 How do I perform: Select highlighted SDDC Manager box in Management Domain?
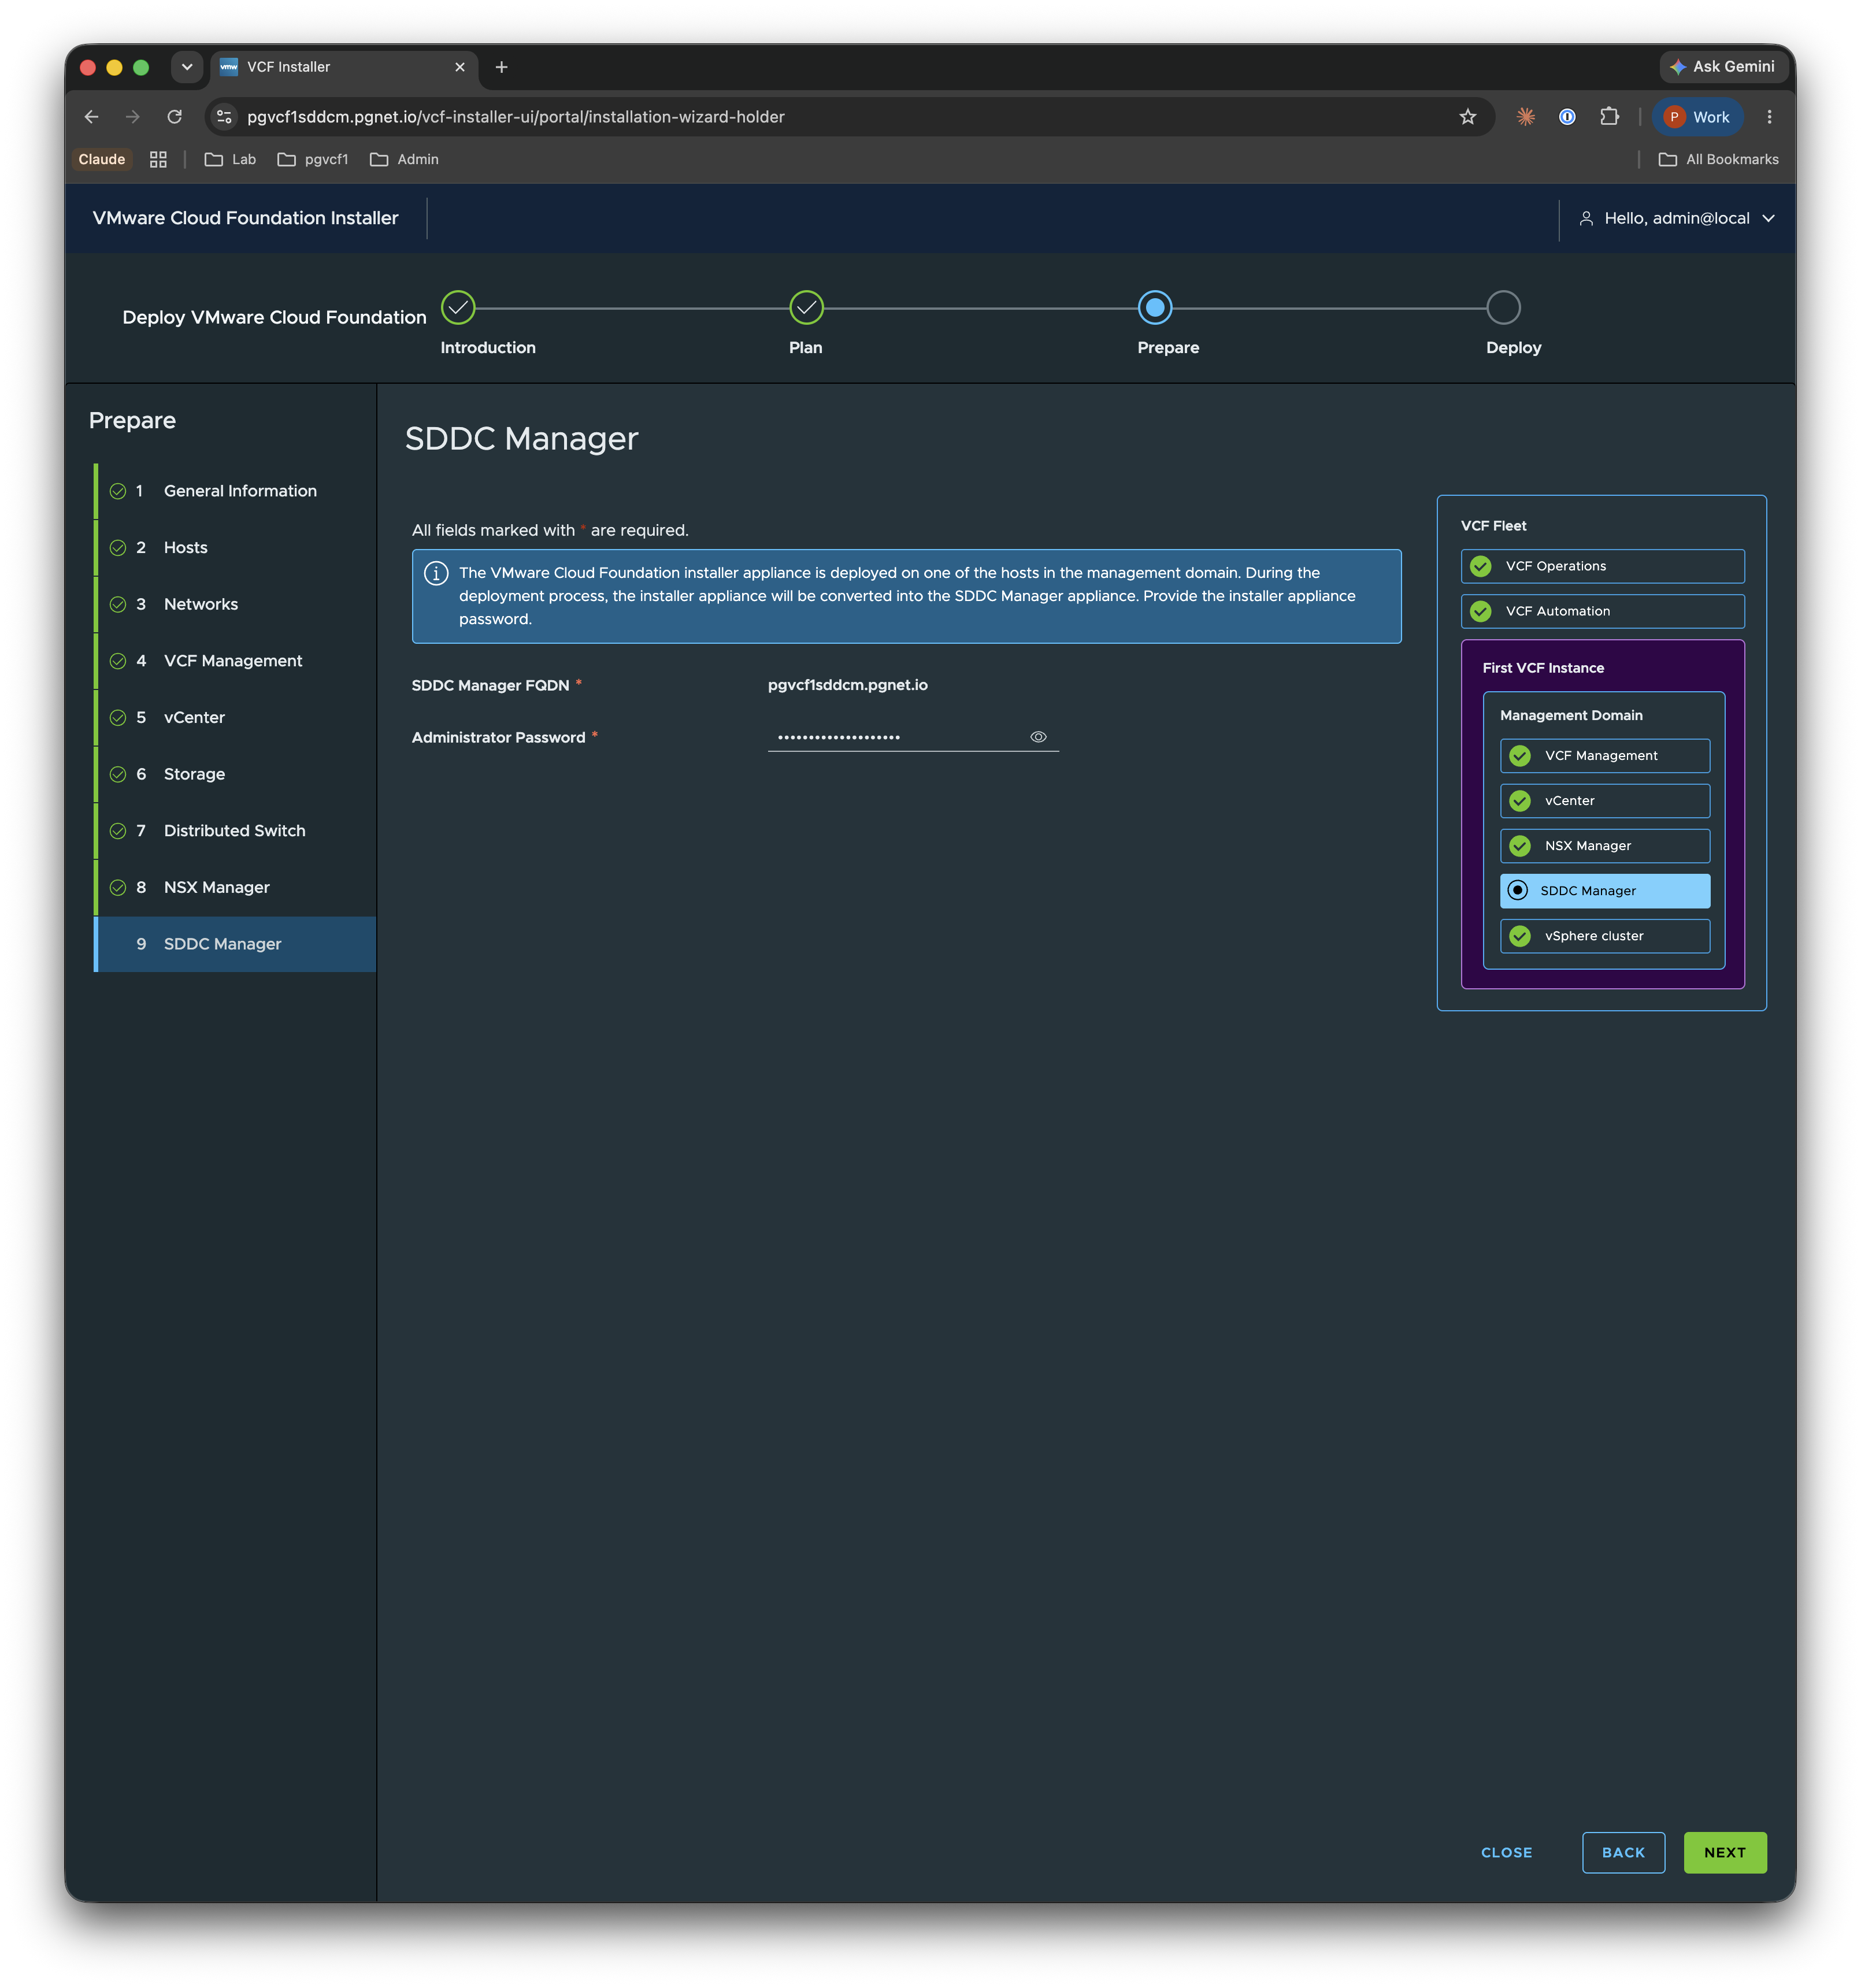tap(1604, 891)
